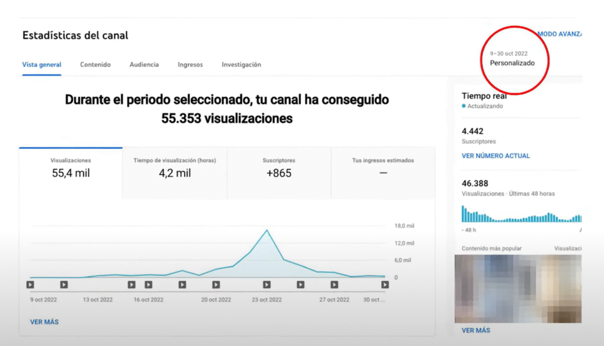Click the Estadísticas del canal title
The image size is (604, 346).
(x=75, y=35)
